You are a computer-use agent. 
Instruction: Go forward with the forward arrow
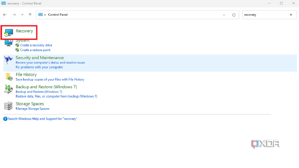(x=14, y=15)
